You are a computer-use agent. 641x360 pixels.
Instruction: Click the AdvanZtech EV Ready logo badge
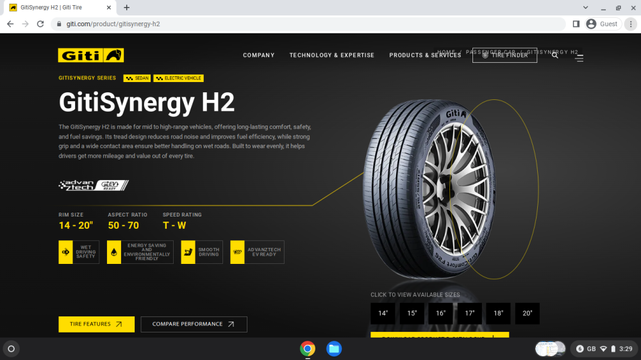[x=94, y=185]
